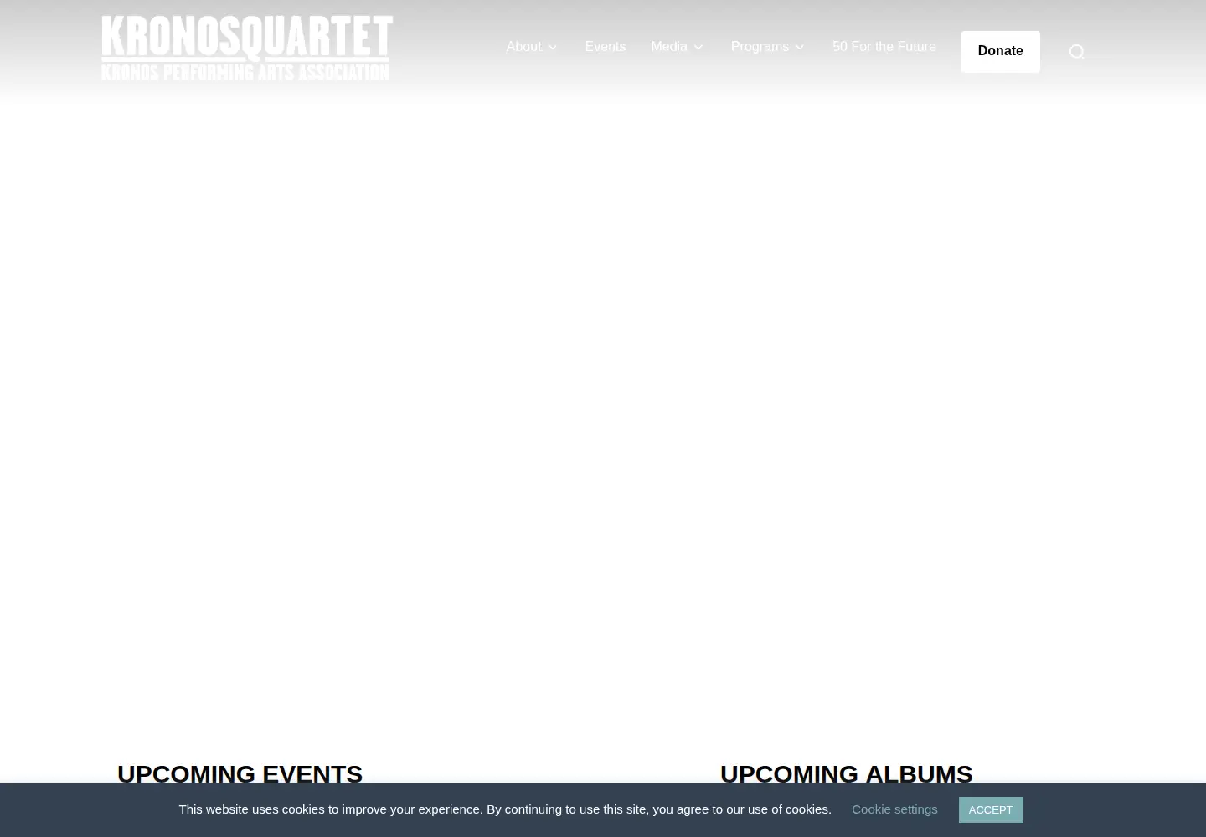Click the Upcoming Albums heading

pos(846,773)
